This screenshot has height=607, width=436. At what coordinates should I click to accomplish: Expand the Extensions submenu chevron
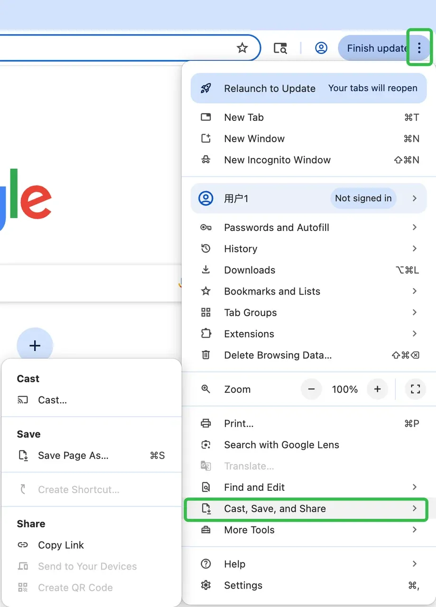coord(415,334)
